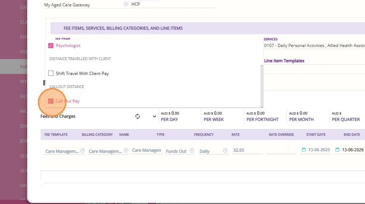The image size is (365, 204).
Task: Click the PER MONTH total
Action: coord(301,116)
